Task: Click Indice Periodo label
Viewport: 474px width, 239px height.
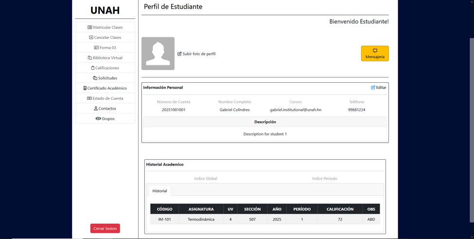Action: 325,179
